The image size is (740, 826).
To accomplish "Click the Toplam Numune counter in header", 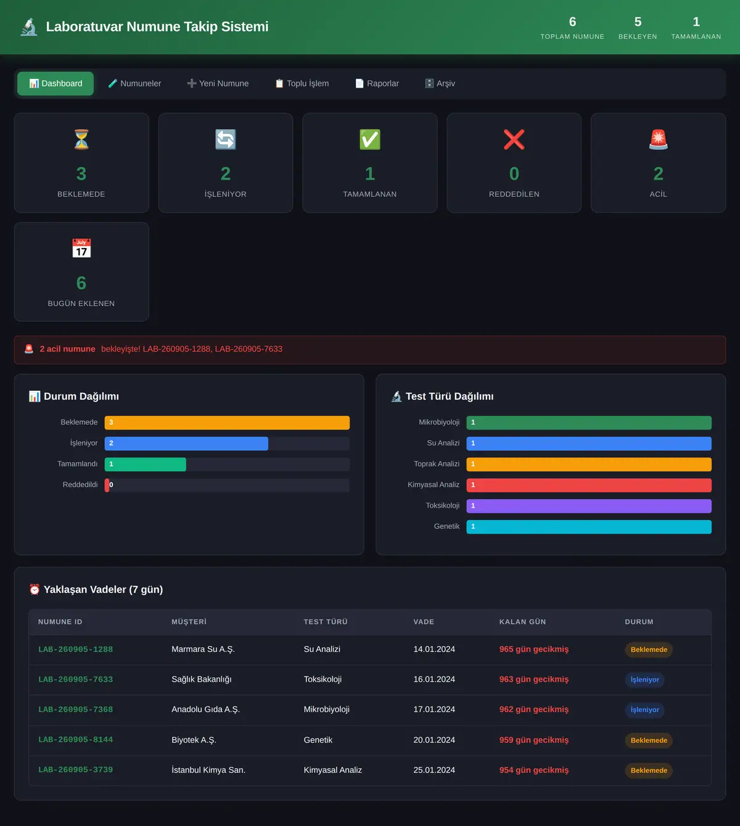I will point(572,28).
